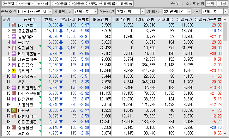
Task: Click the down triangle in 시공테크 row
Action: (61, 105)
